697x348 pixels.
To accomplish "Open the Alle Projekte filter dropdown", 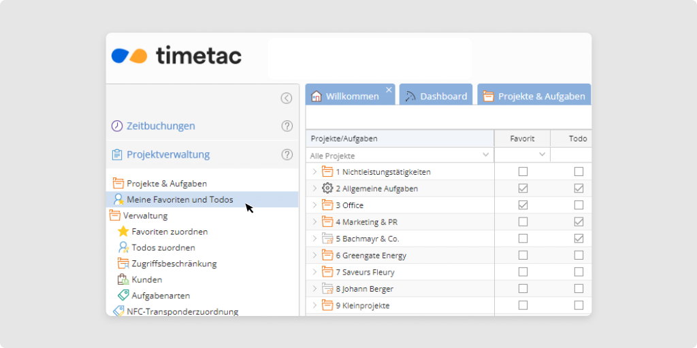I will coord(486,155).
